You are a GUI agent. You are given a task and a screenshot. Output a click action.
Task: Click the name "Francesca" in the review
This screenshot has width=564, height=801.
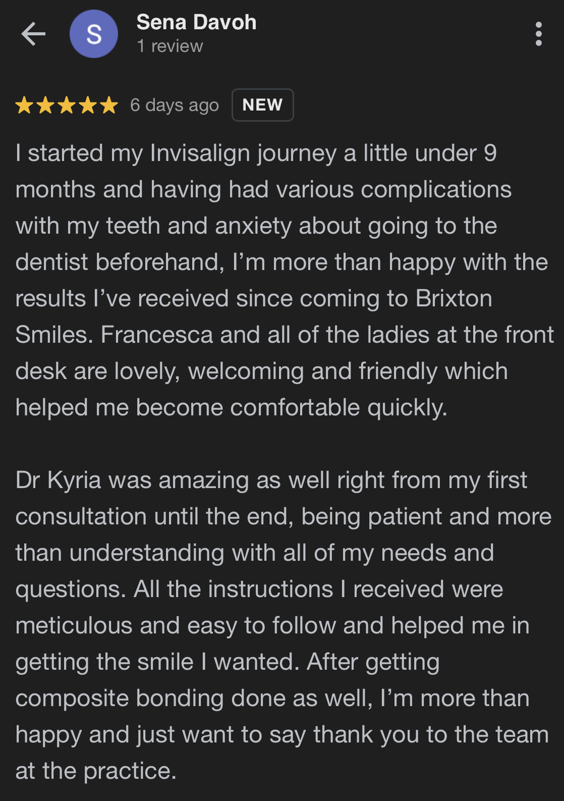pos(157,335)
